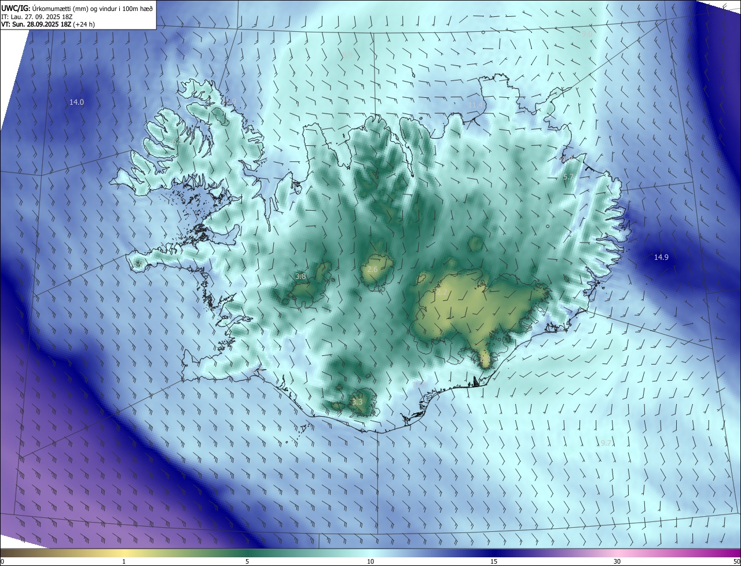Click the 1 tick on the color scale
This screenshot has height=566, width=741.
[x=124, y=561]
